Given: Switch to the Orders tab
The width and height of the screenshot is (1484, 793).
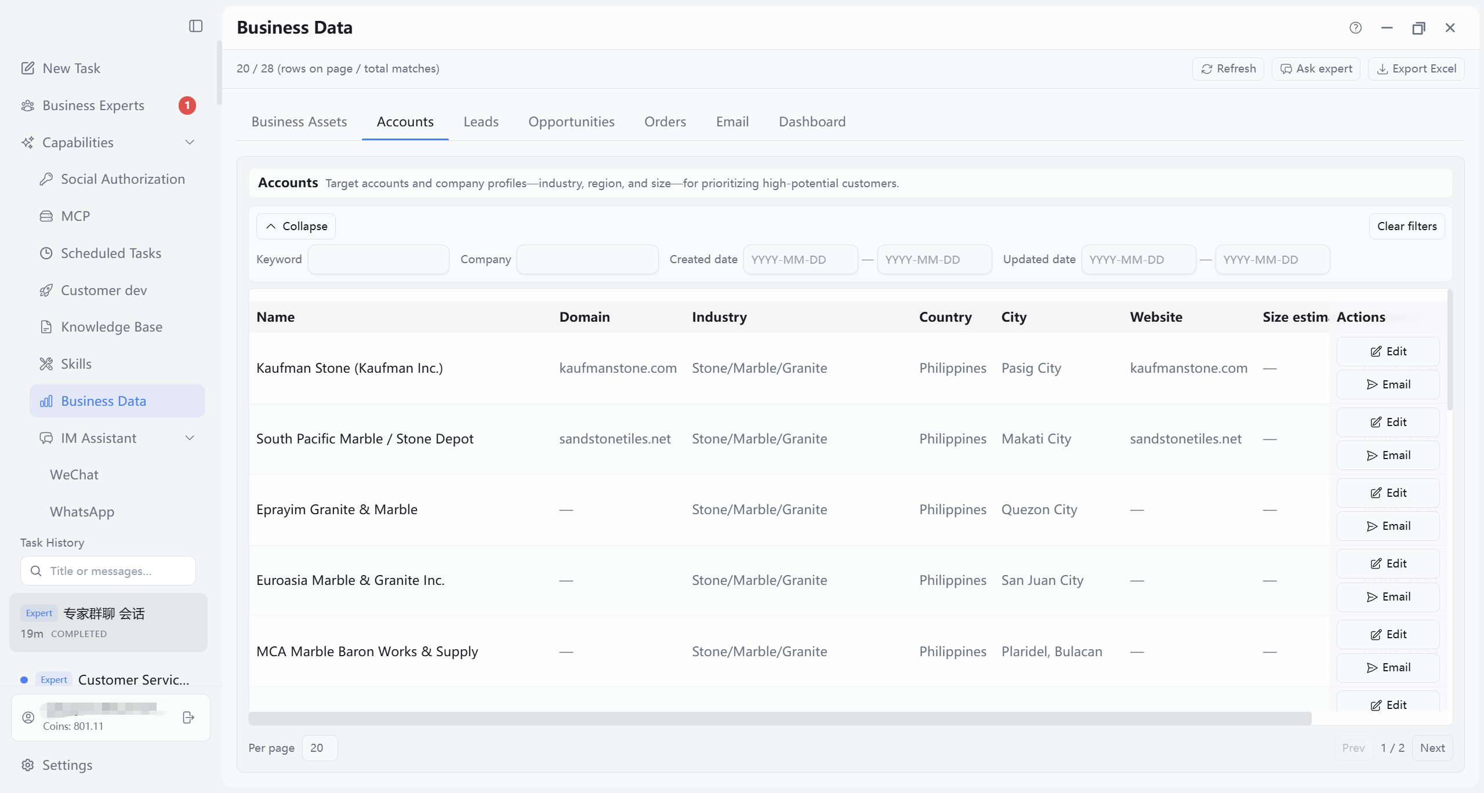Looking at the screenshot, I should click(665, 122).
